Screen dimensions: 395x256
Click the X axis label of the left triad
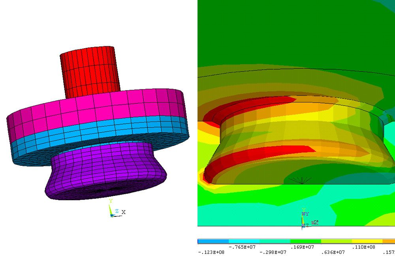124,212
